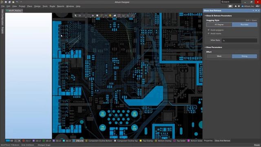
Task: Click the notifications icon at top right
Action: pyautogui.click(x=230, y=6)
